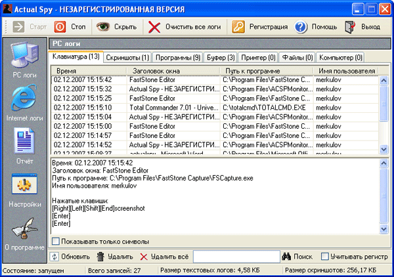Open О программе quill icon
The image size is (394, 277).
tap(24, 228)
